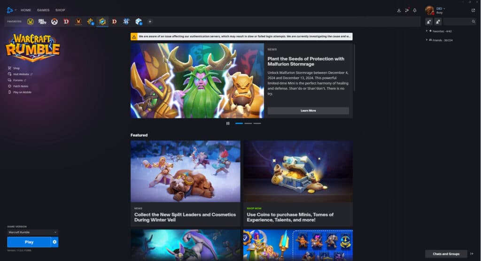Open the GAMES tab
This screenshot has height=261, width=481.
point(43,10)
